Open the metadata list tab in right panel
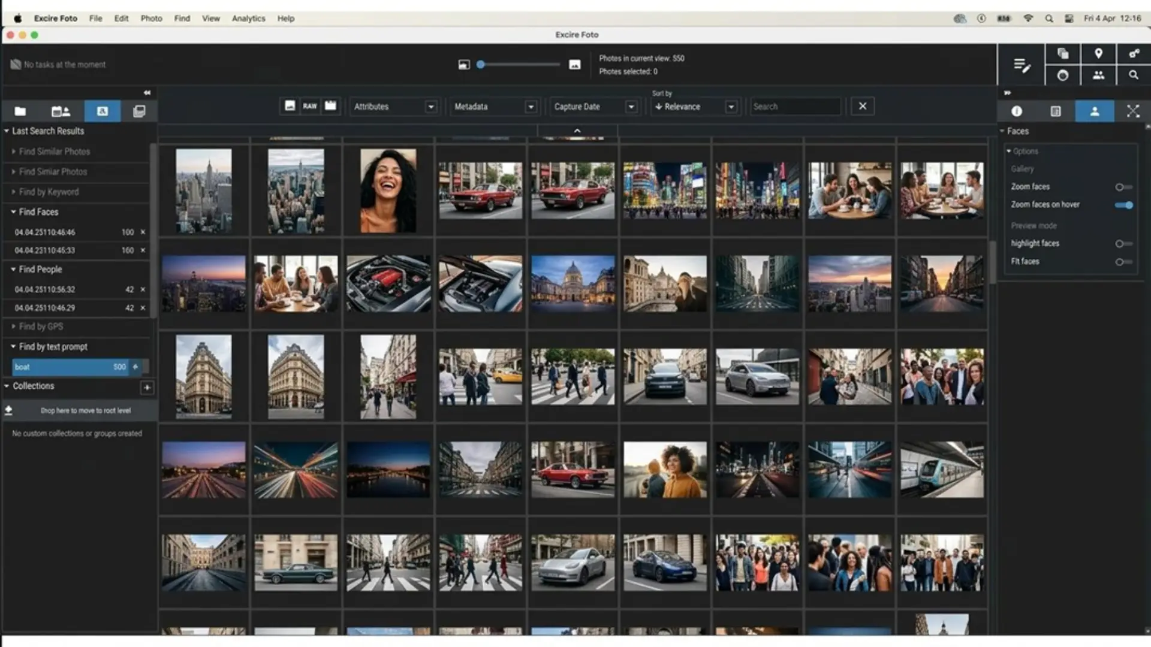This screenshot has width=1151, height=647. (1056, 111)
